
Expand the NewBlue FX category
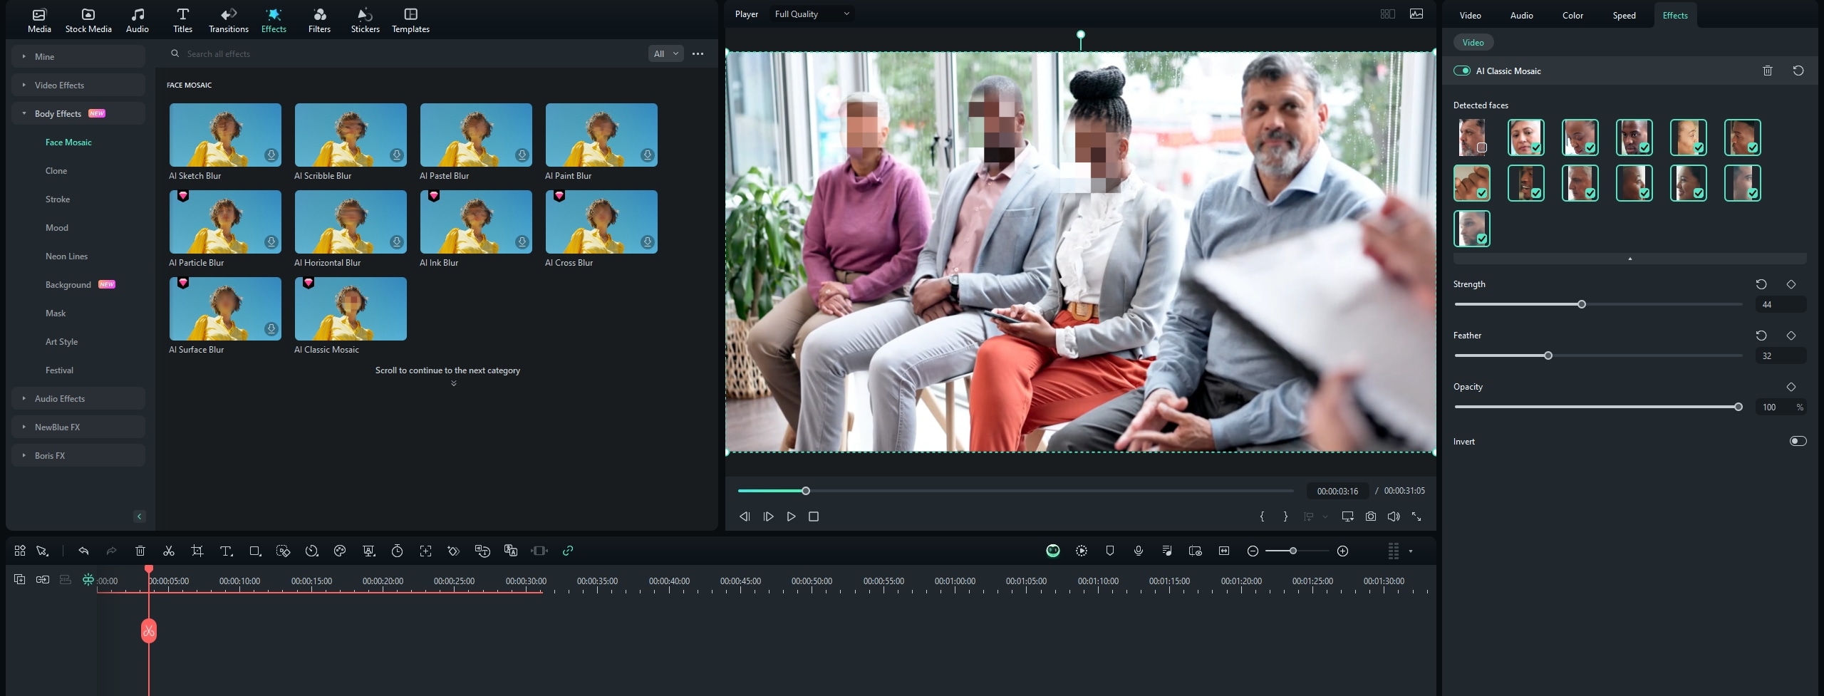(78, 427)
